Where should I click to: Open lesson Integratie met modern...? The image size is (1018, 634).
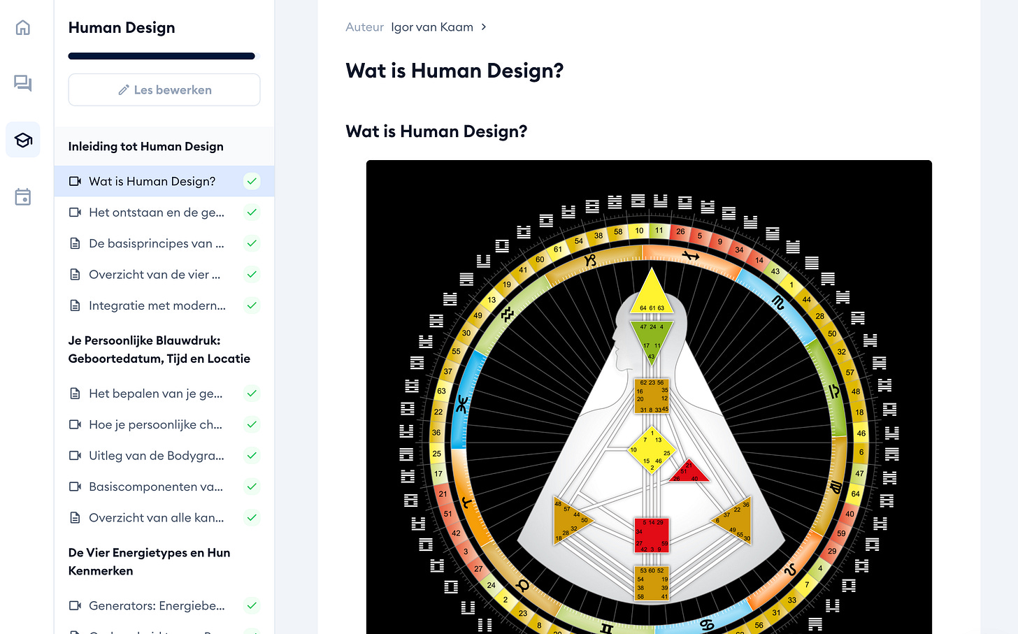coord(164,305)
